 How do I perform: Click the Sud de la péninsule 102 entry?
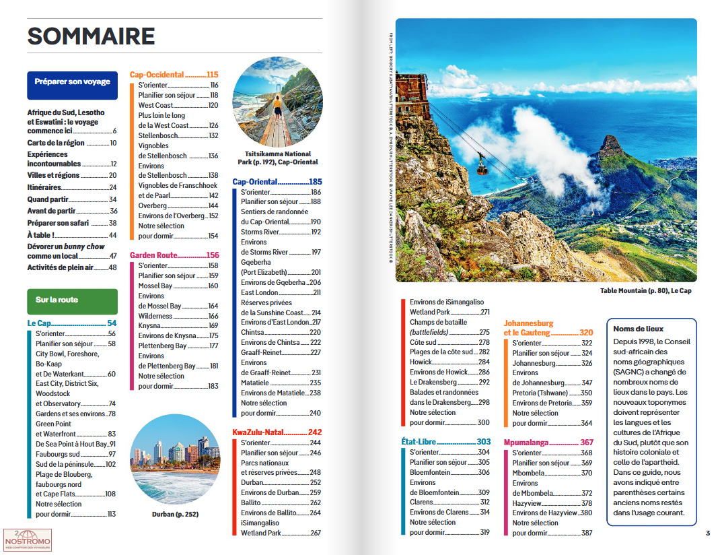pyautogui.click(x=76, y=465)
